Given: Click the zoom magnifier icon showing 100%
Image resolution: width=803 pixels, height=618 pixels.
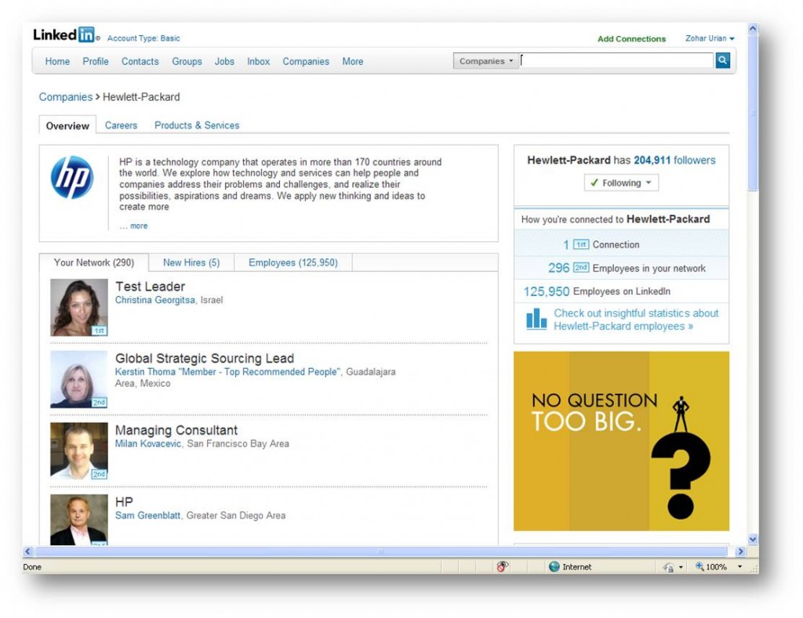Looking at the screenshot, I should (x=699, y=566).
